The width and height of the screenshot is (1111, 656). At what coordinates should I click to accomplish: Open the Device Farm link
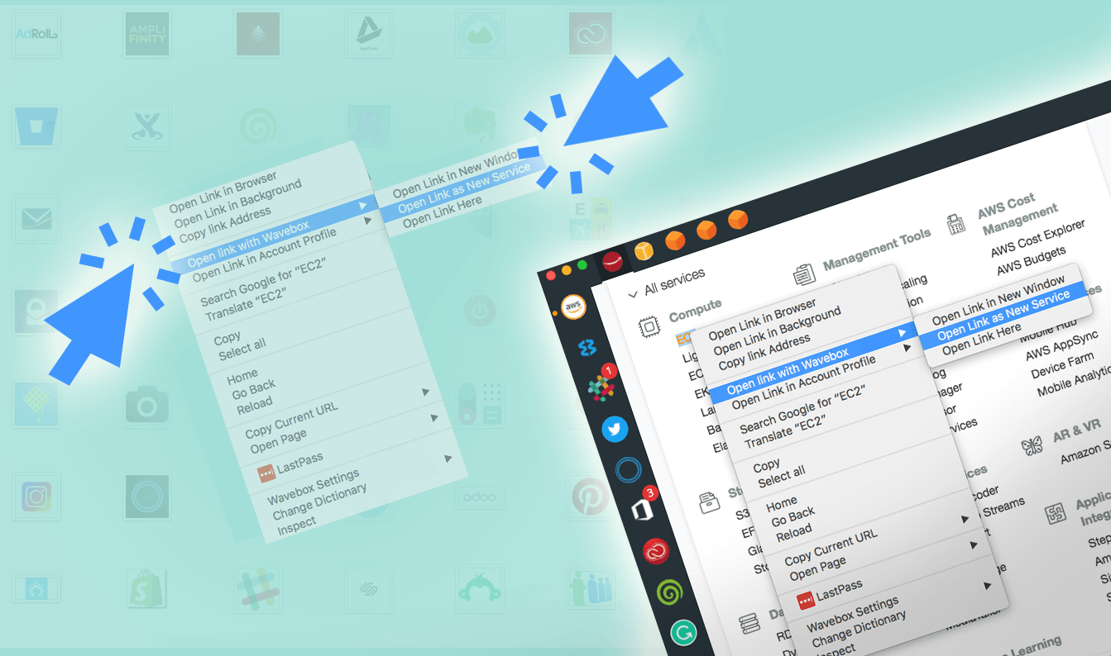(1061, 366)
